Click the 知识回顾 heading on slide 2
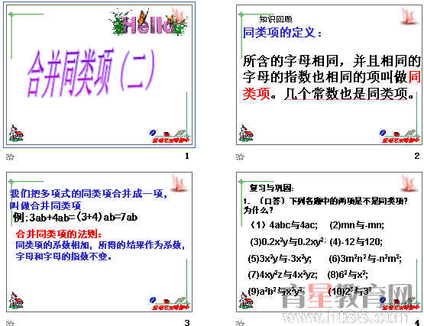 [276, 19]
